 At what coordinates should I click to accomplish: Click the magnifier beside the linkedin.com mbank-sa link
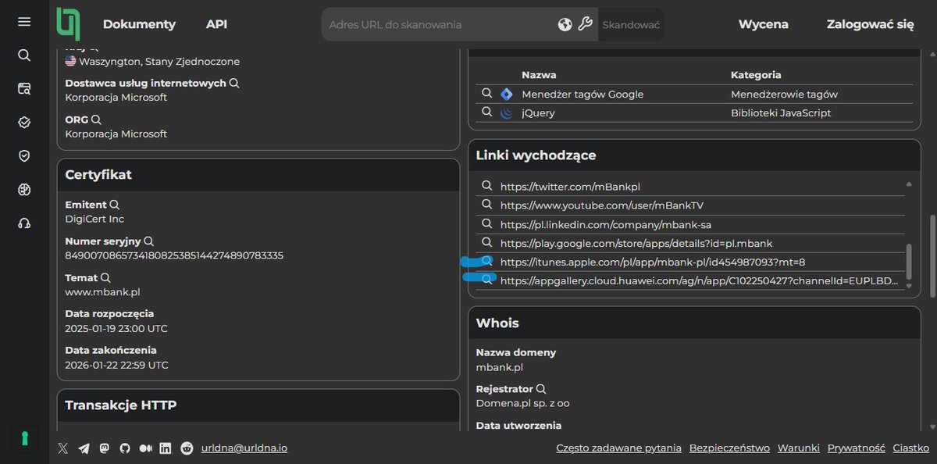486,223
